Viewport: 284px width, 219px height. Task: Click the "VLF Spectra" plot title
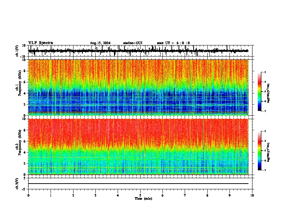point(41,43)
